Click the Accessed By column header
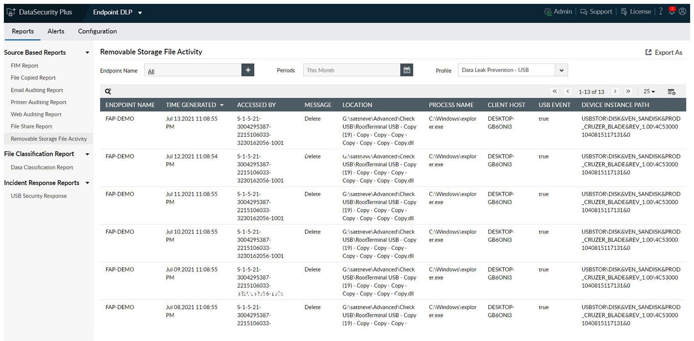The height and width of the screenshot is (341, 694). click(x=256, y=105)
